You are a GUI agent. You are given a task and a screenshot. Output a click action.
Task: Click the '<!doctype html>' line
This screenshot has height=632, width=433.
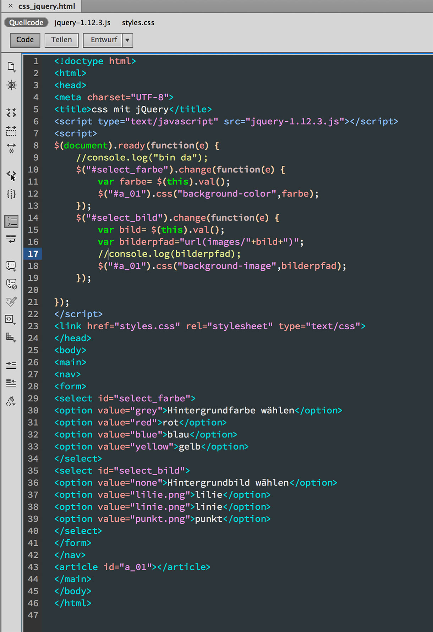(x=95, y=61)
